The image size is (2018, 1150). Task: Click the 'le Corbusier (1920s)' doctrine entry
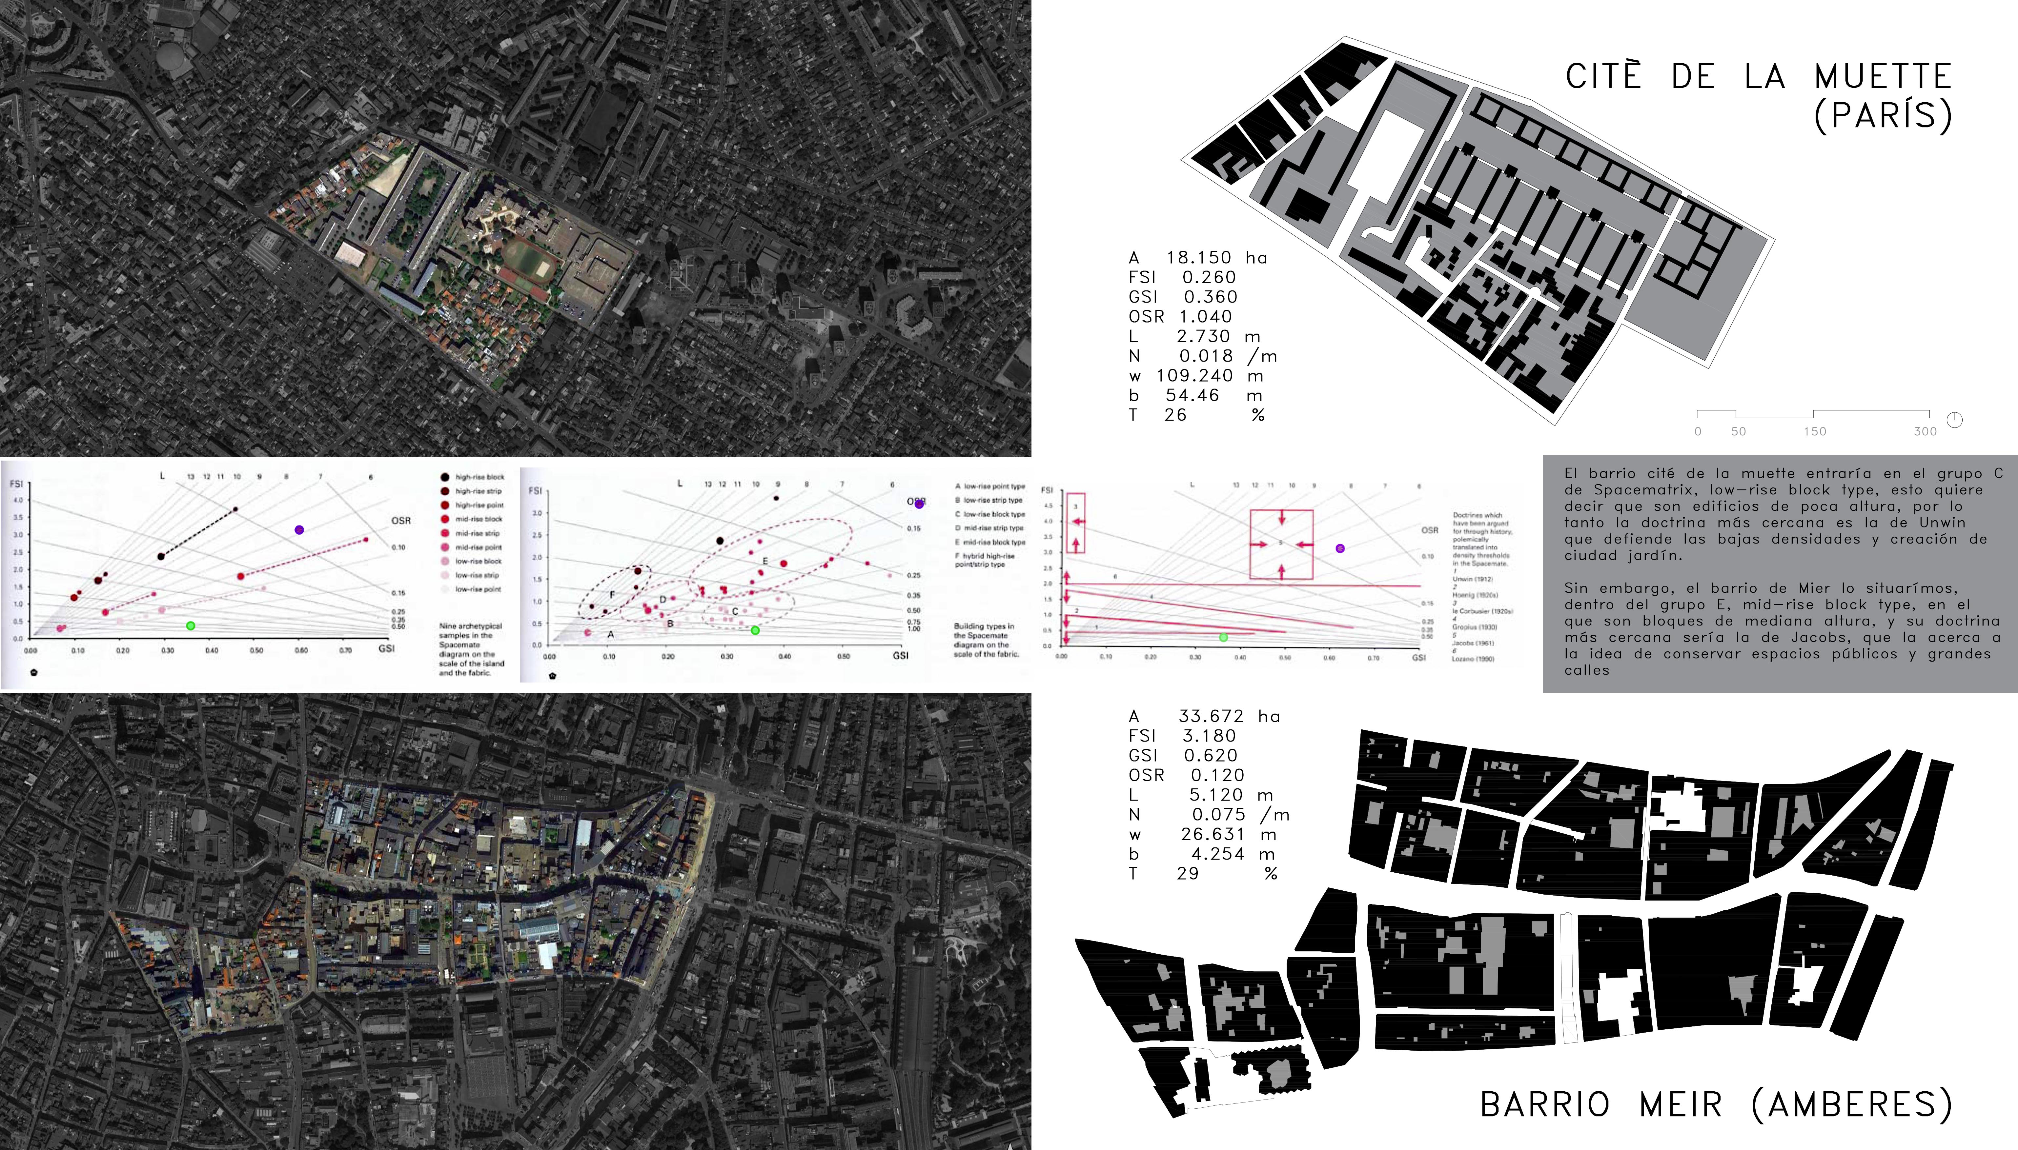point(1482,611)
